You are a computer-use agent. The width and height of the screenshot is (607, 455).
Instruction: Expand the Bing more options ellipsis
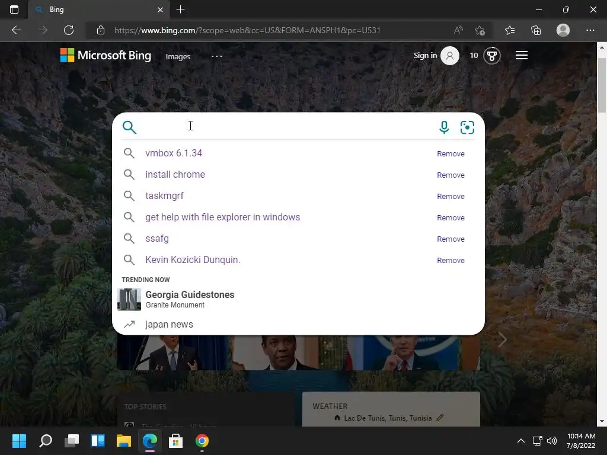coord(217,56)
